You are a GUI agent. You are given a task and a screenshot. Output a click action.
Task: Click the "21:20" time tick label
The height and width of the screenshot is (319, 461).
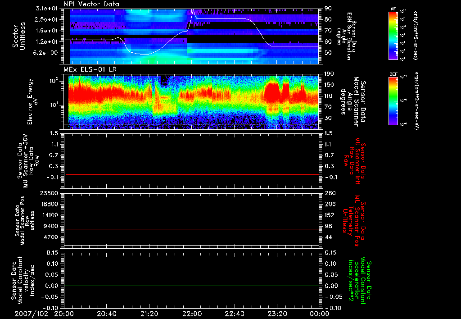point(149,314)
